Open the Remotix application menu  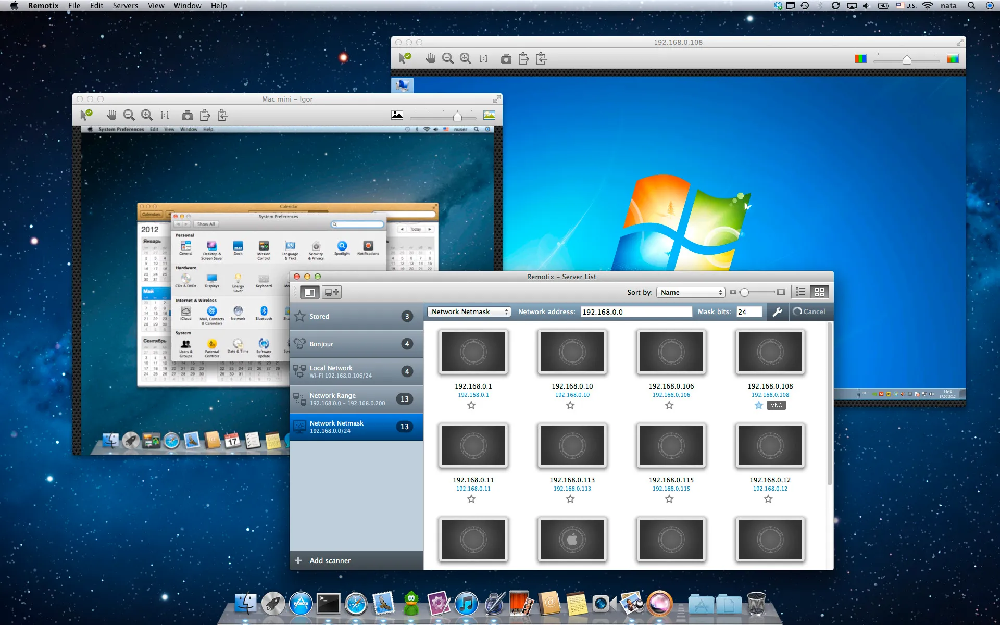pyautogui.click(x=43, y=5)
